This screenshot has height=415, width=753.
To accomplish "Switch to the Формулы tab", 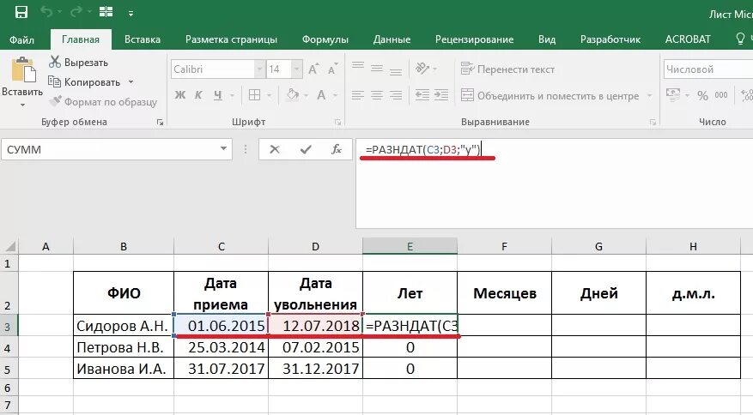I will pyautogui.click(x=325, y=39).
